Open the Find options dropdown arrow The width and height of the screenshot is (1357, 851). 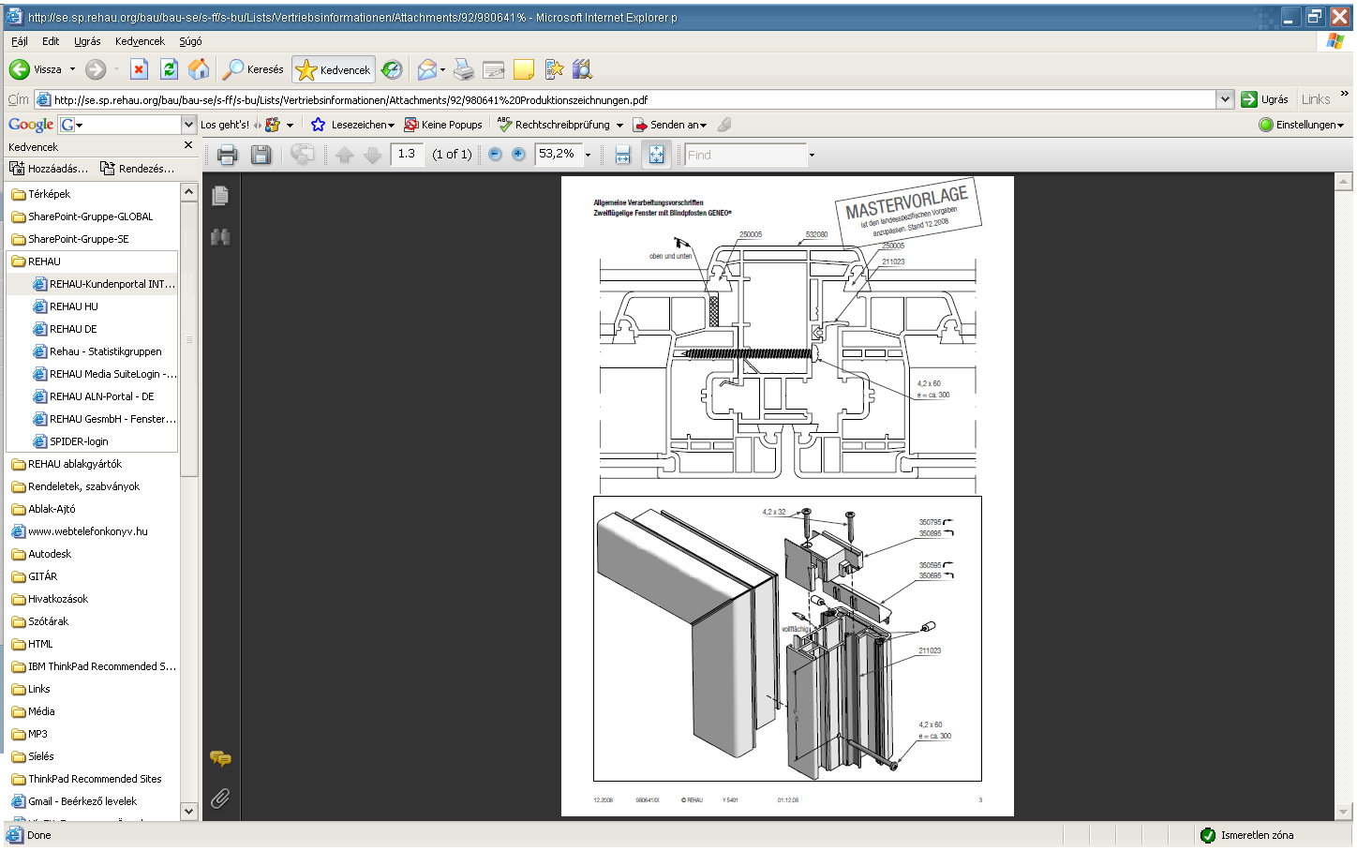point(812,155)
